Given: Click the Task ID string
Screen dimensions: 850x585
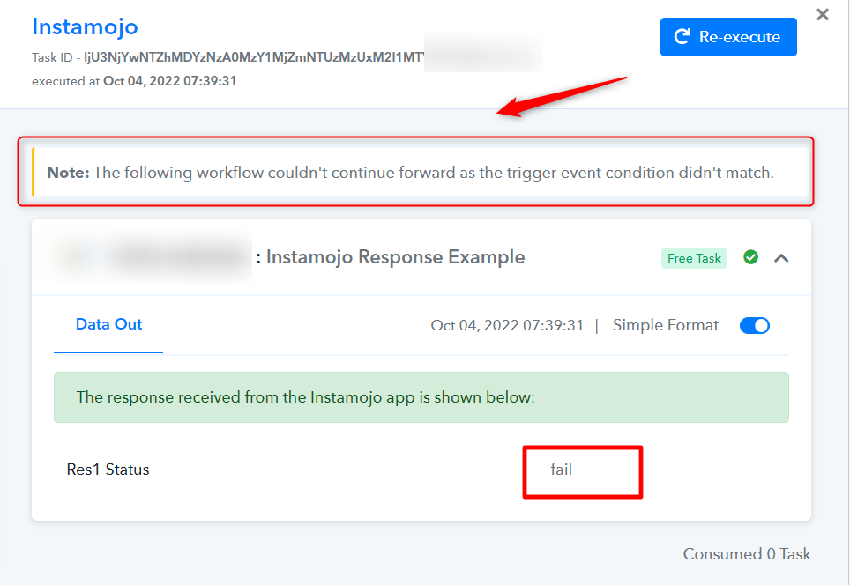Looking at the screenshot, I should pyautogui.click(x=254, y=57).
